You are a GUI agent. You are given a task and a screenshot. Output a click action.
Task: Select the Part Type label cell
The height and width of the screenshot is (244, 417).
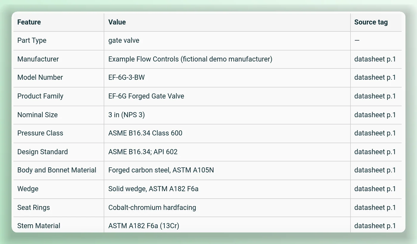click(59, 41)
